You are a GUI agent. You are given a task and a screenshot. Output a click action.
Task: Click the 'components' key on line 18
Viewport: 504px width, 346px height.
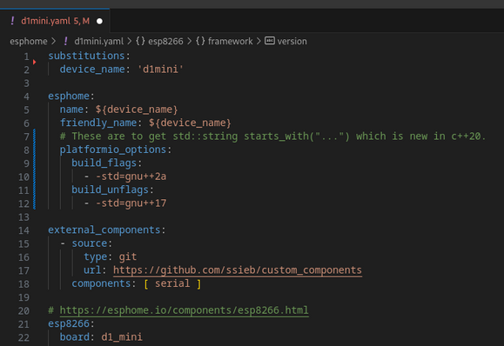(x=101, y=283)
